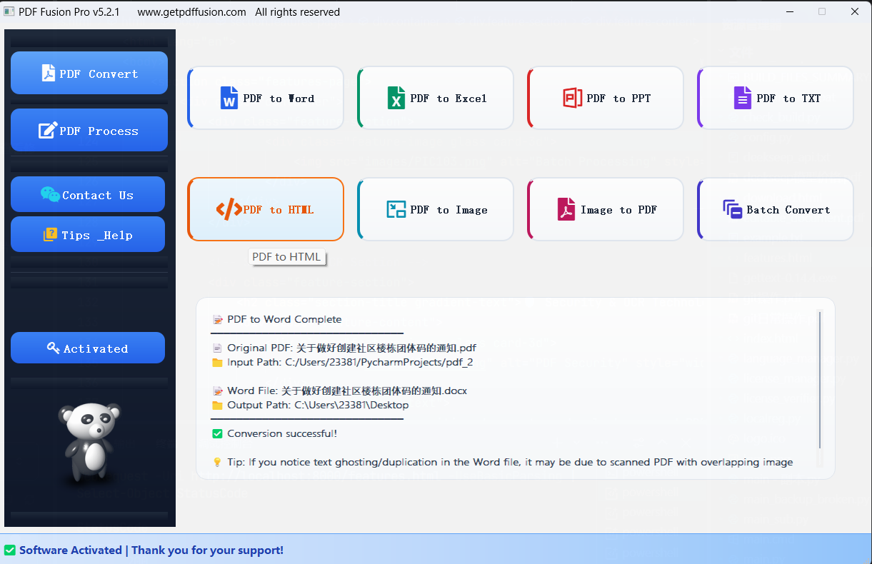Screen dimensions: 872x564
Task: Select the PDF to Word conversion tool
Action: coord(265,98)
